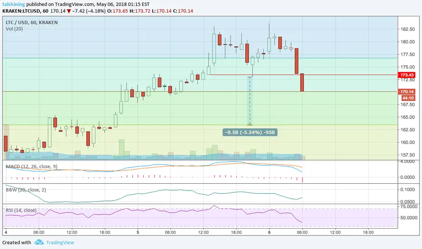Image resolution: width=422 pixels, height=249 pixels.
Task: Click the 0.0000 MACD scale value
Action: [408, 177]
